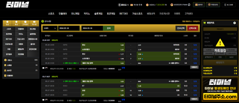Click the 쪽지함 envelope icon in sidebar
Screen dimensions: 239x103
click(x=34, y=22)
